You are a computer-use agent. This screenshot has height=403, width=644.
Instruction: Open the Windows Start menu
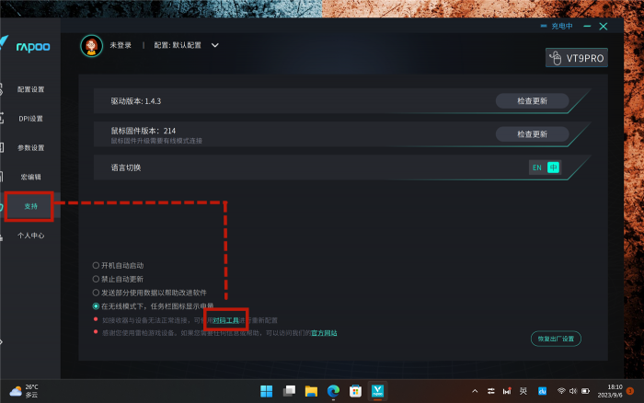[267, 391]
